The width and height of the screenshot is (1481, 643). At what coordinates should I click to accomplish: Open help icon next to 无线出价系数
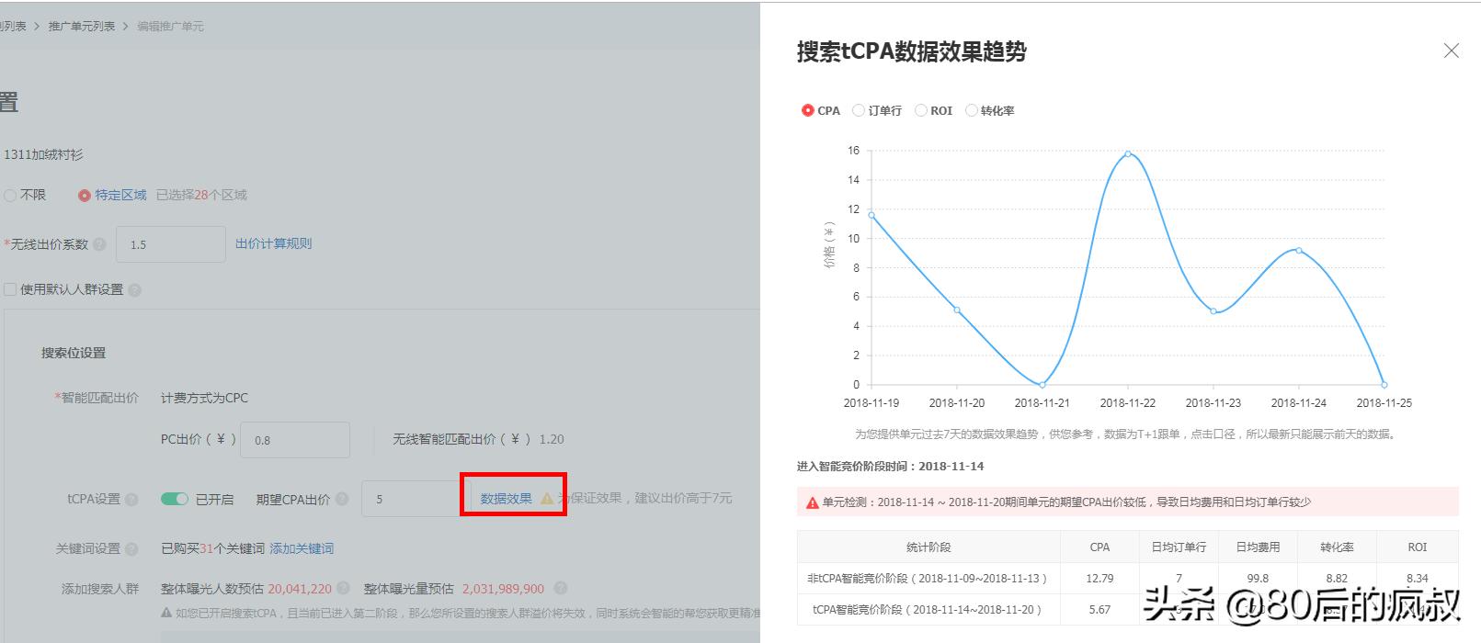click(99, 244)
